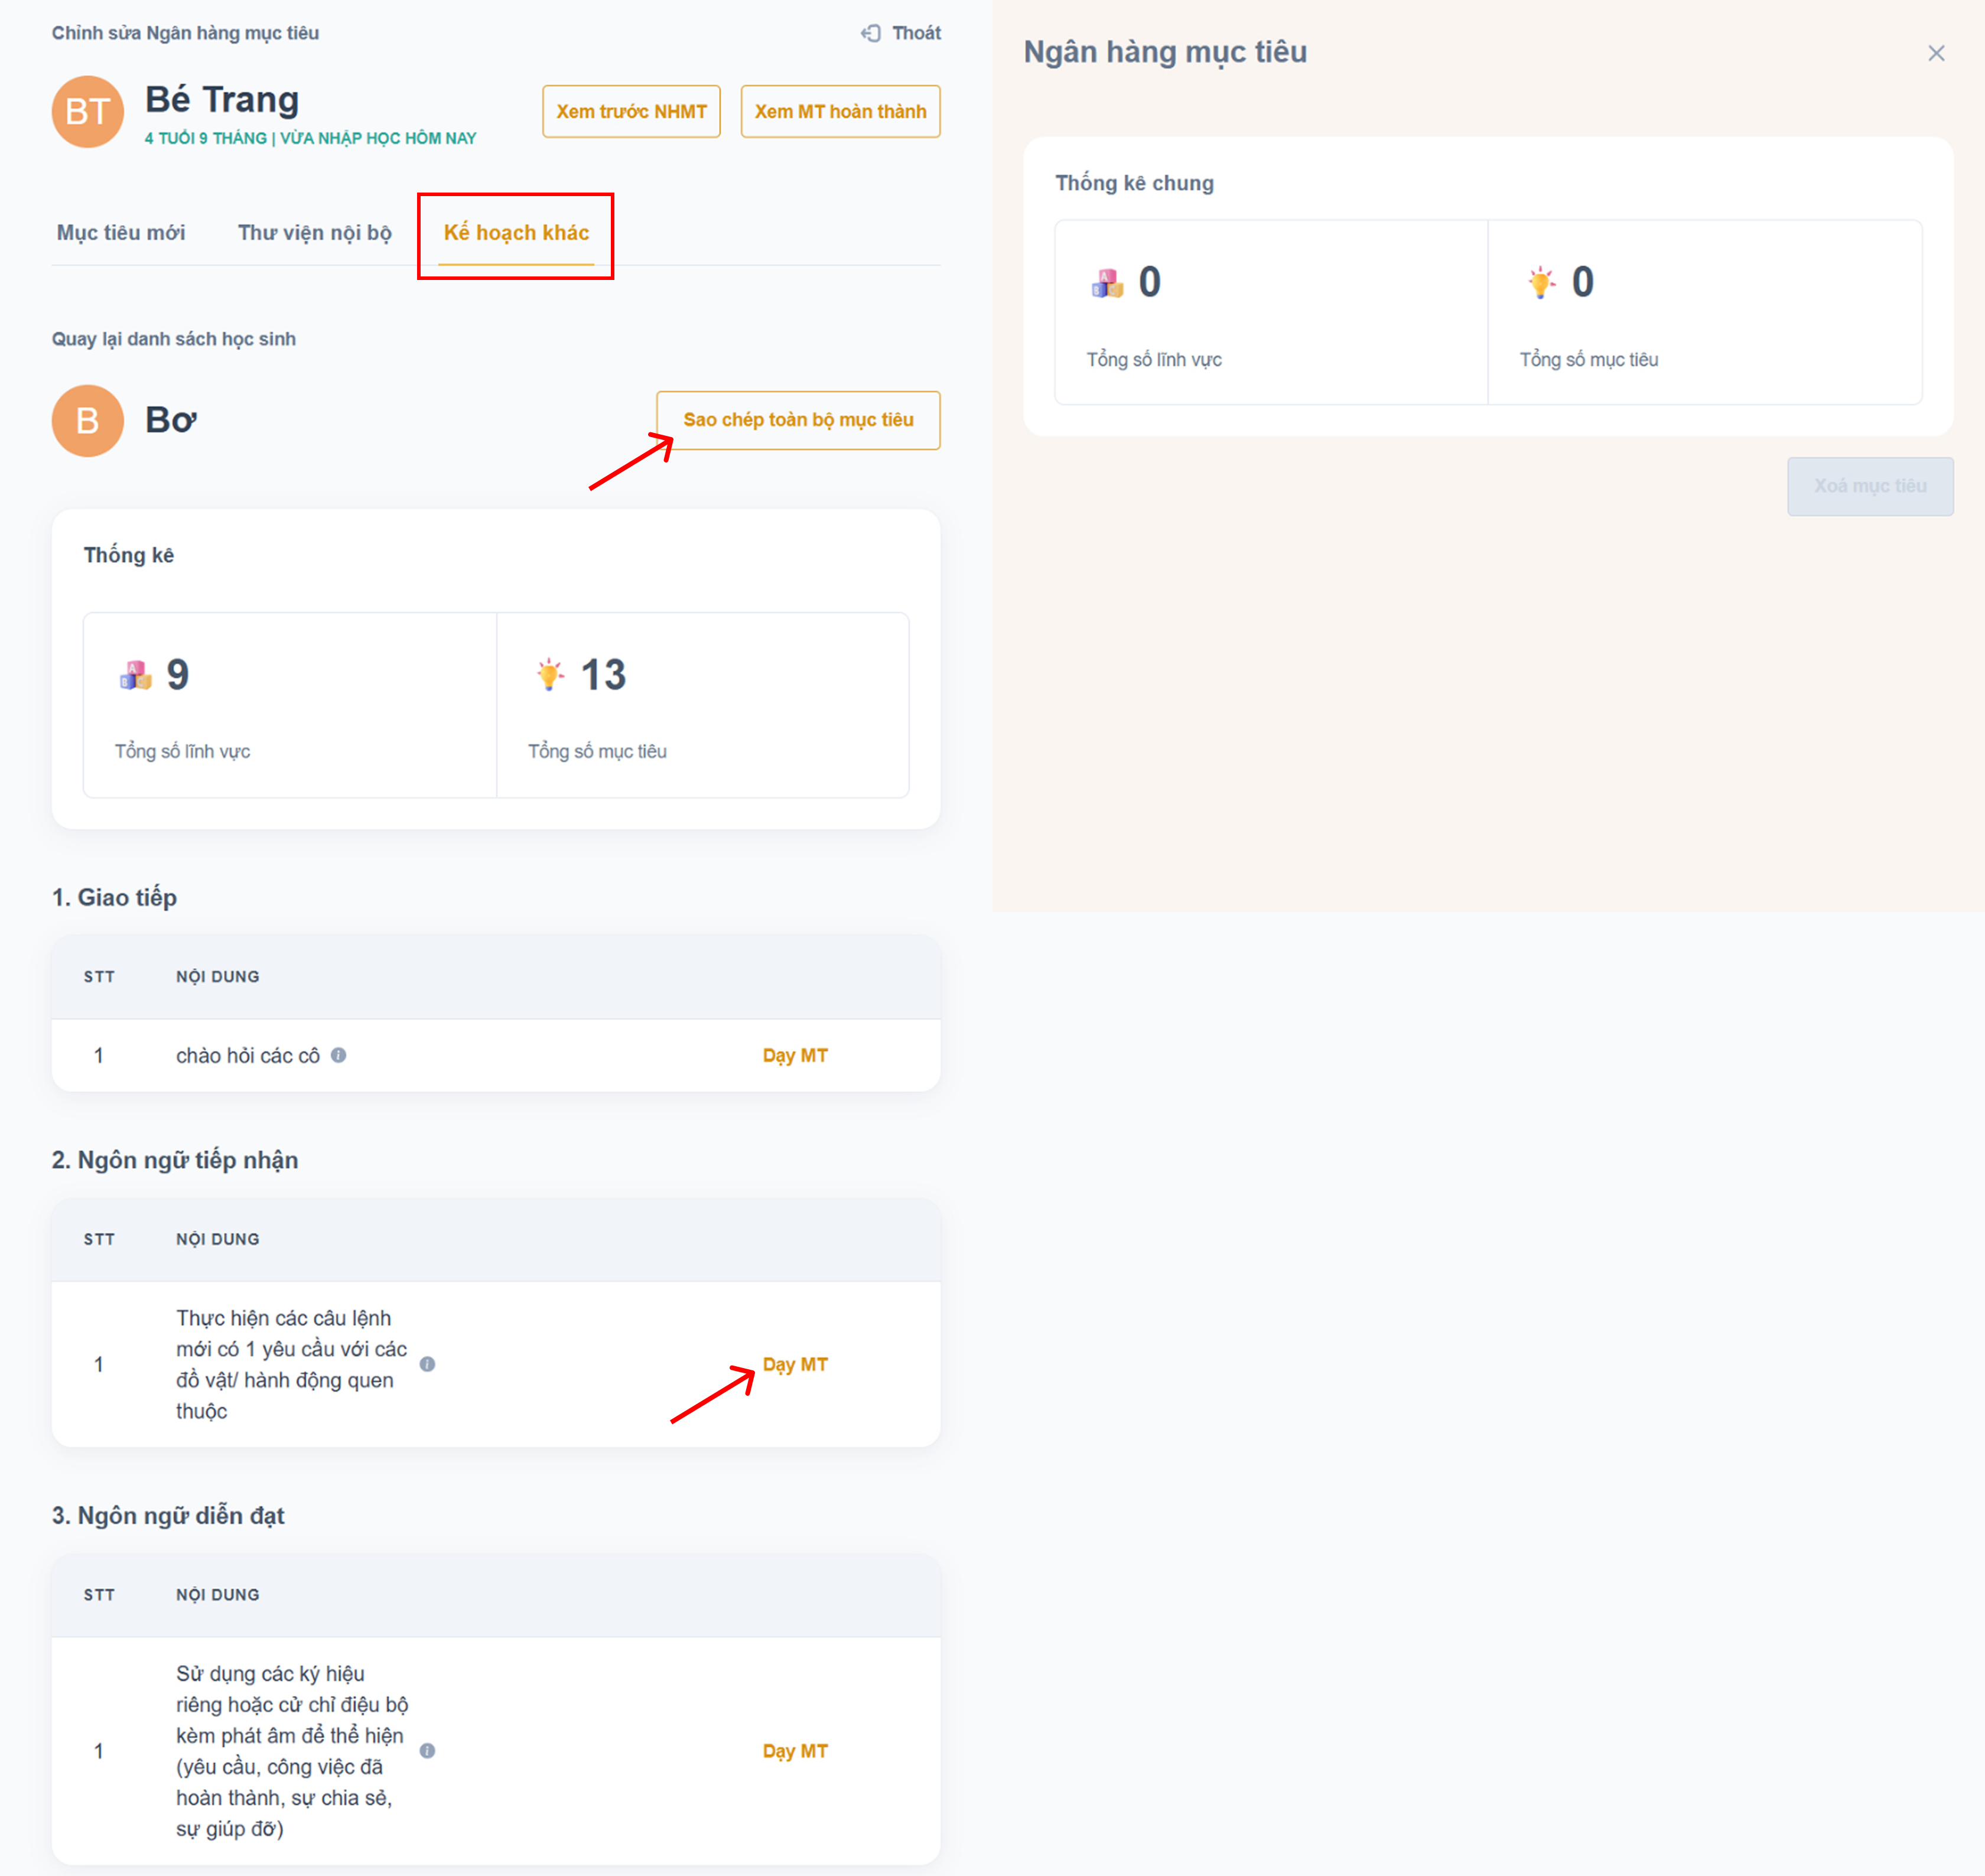Open the Thư viện nội bộ tab

314,232
